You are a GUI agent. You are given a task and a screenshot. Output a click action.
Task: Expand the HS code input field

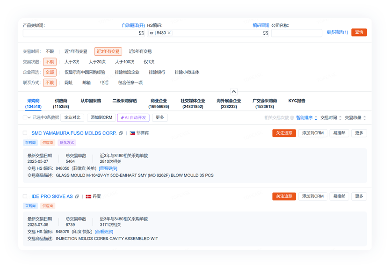(x=265, y=33)
